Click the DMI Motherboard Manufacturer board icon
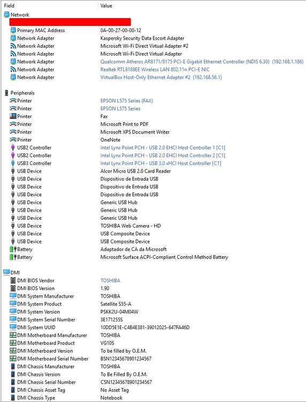This screenshot has width=306, height=402. click(13, 335)
